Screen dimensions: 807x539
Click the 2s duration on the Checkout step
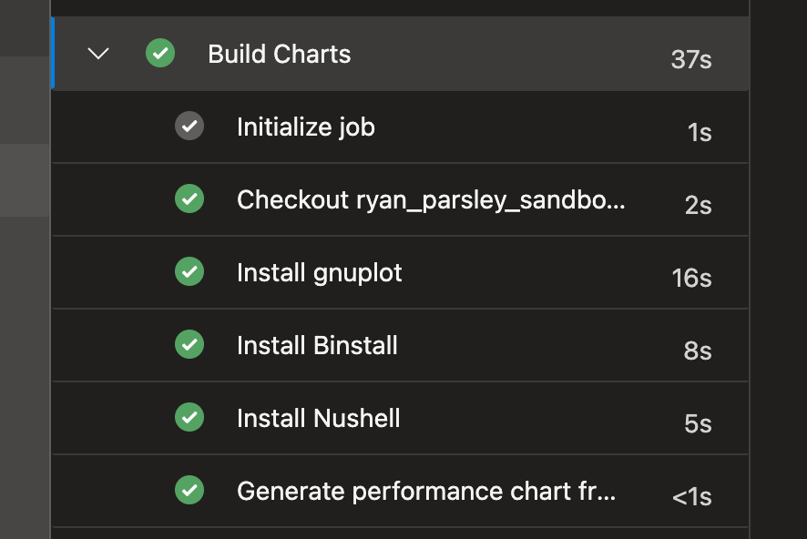pyautogui.click(x=698, y=205)
